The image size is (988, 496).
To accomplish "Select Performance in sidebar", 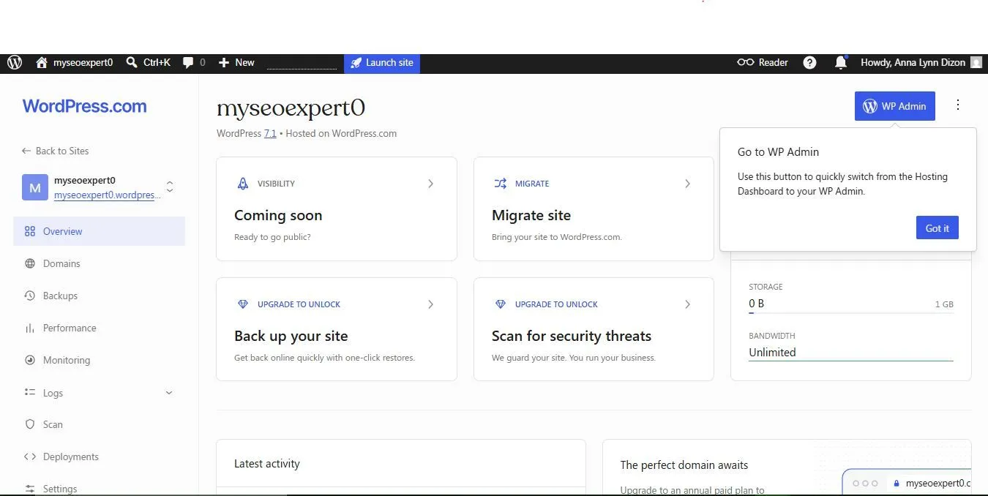I will [99, 328].
